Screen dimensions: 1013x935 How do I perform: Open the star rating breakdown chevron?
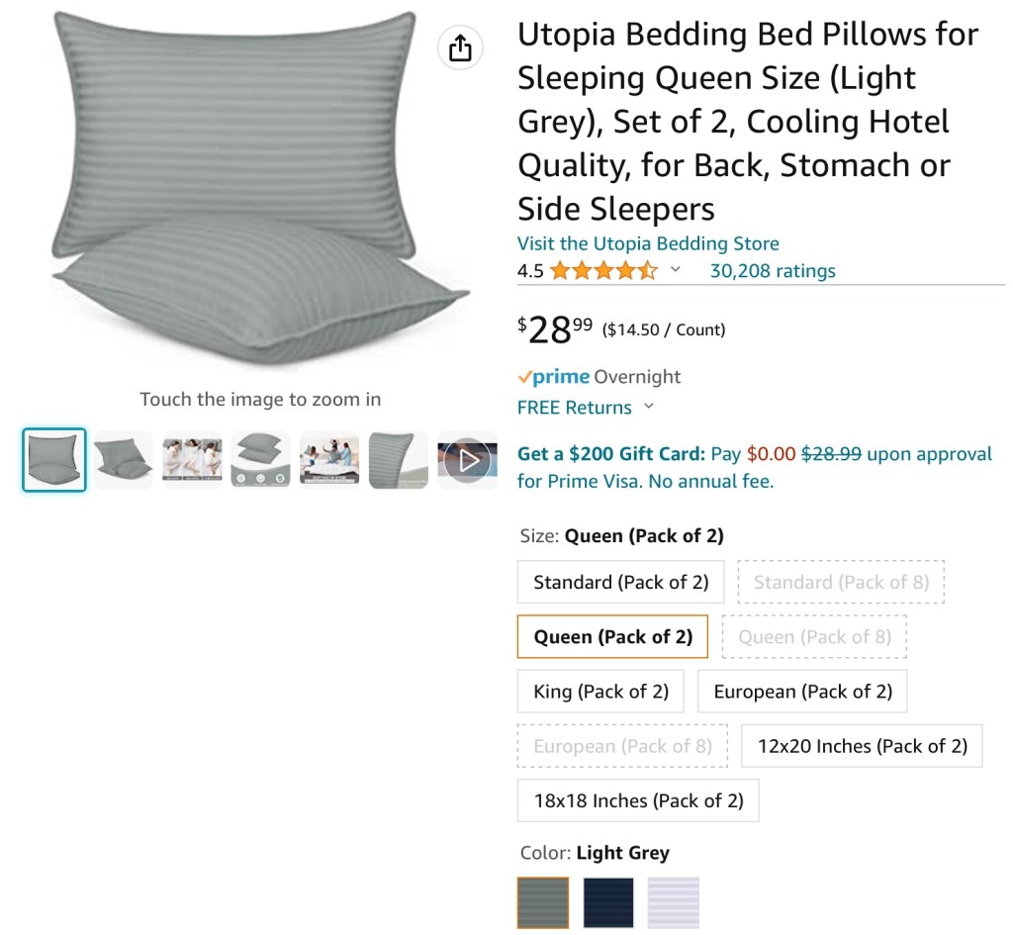click(676, 270)
